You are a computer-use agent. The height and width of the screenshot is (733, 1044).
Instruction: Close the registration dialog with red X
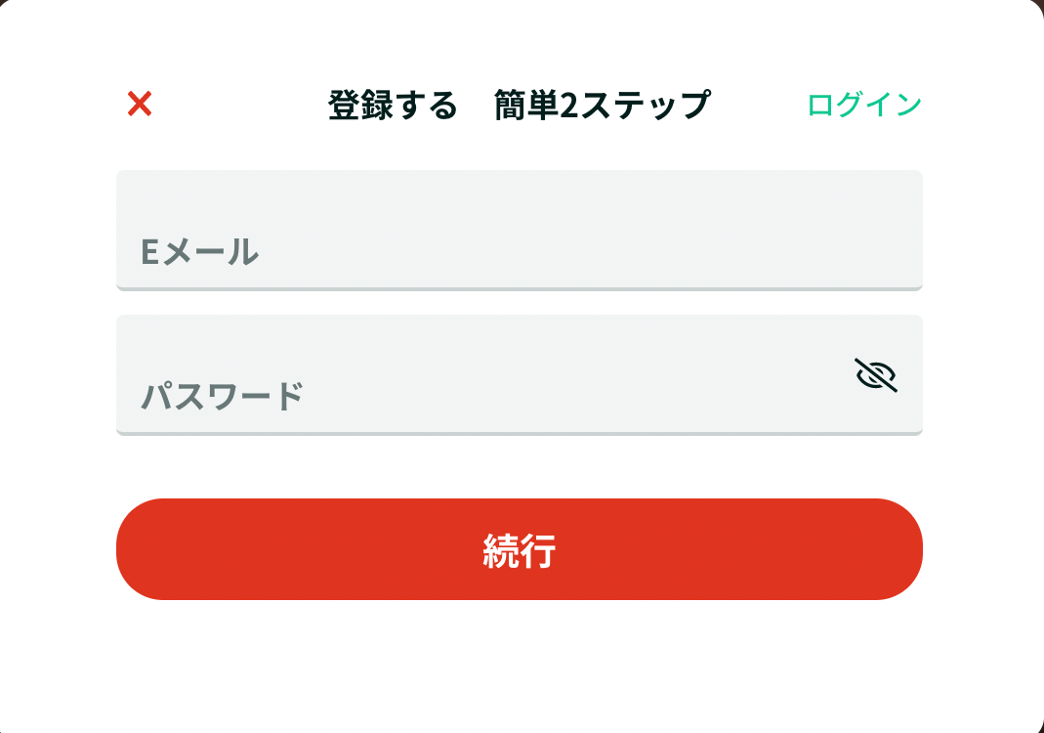click(x=140, y=104)
